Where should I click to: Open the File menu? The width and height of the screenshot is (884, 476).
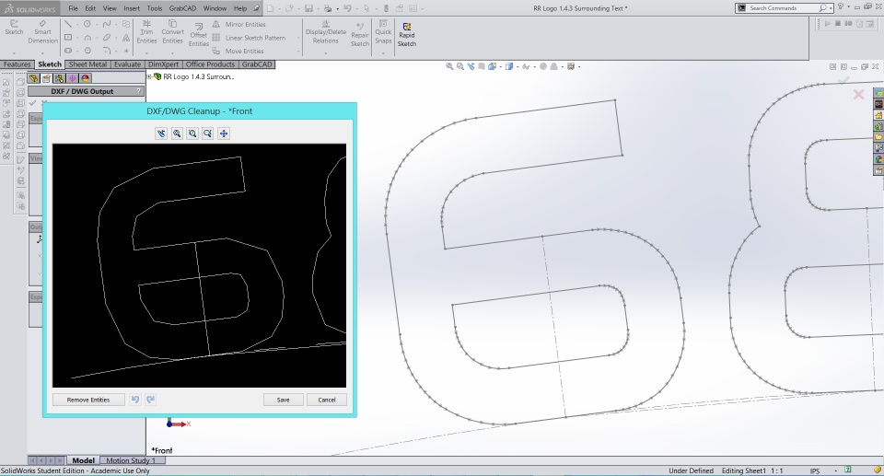[x=74, y=8]
